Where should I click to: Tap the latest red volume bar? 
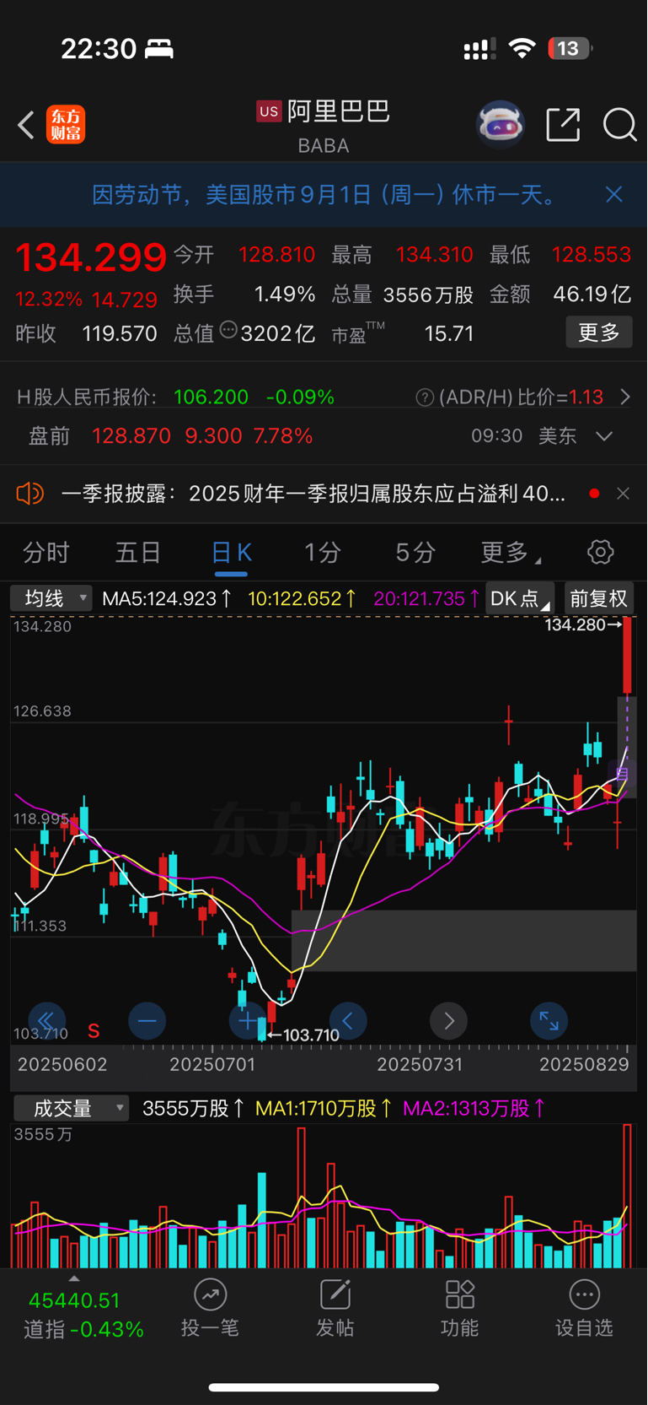click(x=627, y=1196)
